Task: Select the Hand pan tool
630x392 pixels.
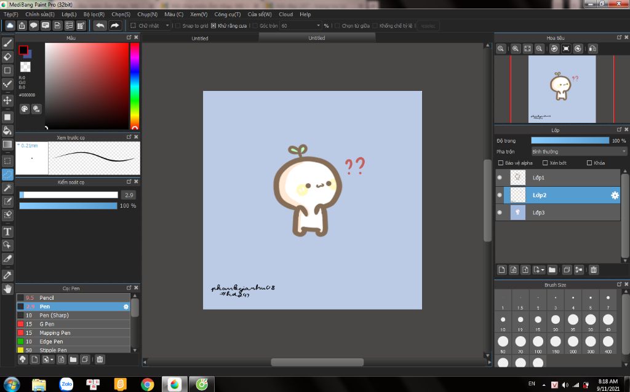Action: (x=7, y=289)
